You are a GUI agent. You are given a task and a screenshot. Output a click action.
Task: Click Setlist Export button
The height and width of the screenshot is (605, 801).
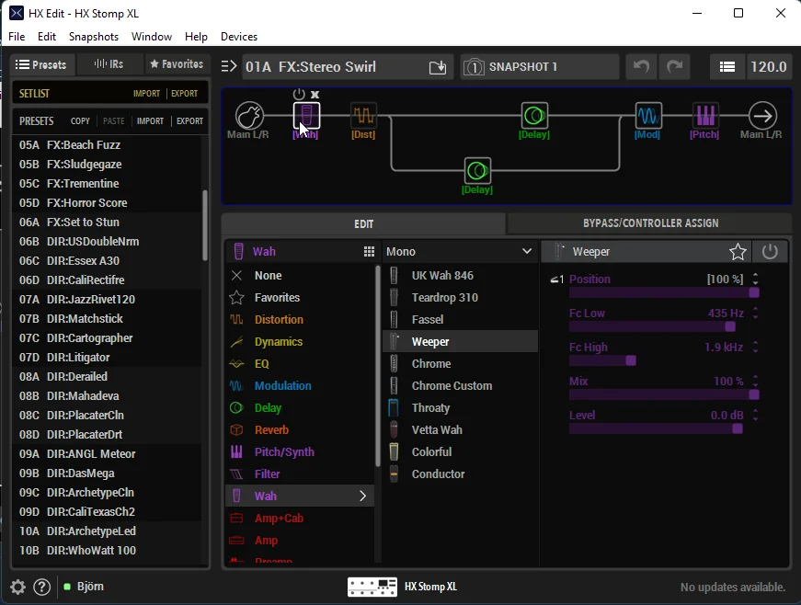[185, 94]
